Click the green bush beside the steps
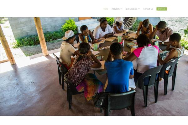 [x=70, y=26]
